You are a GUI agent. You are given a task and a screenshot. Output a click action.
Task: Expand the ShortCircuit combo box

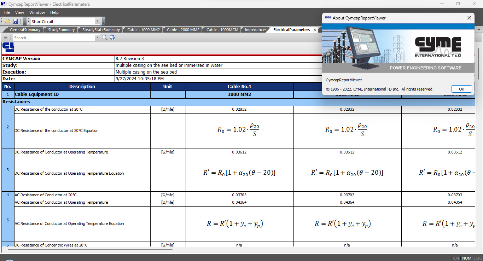click(97, 22)
